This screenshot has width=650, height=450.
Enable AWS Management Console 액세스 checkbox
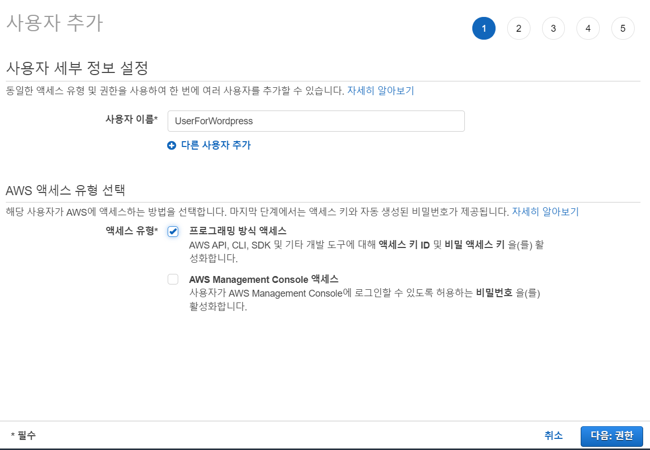173,279
